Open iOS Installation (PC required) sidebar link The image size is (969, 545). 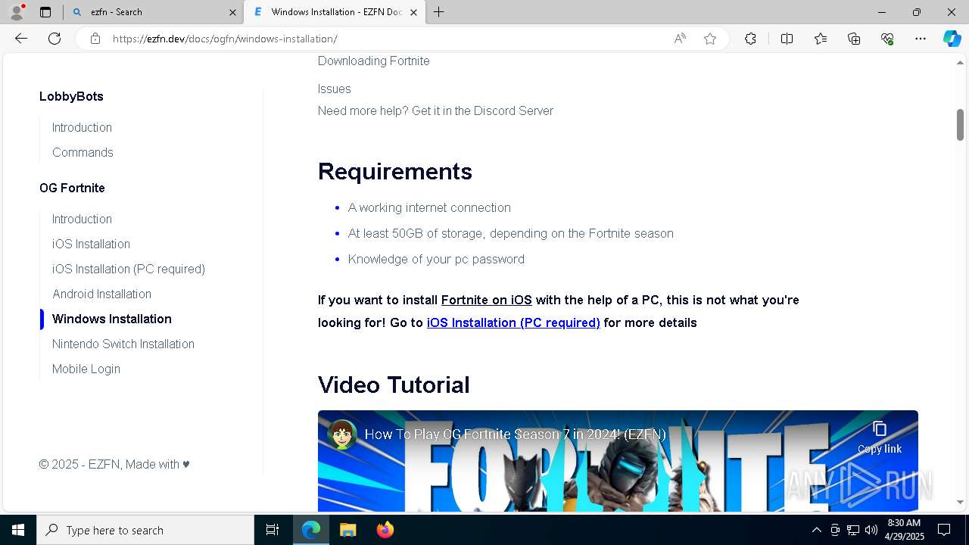pos(129,269)
